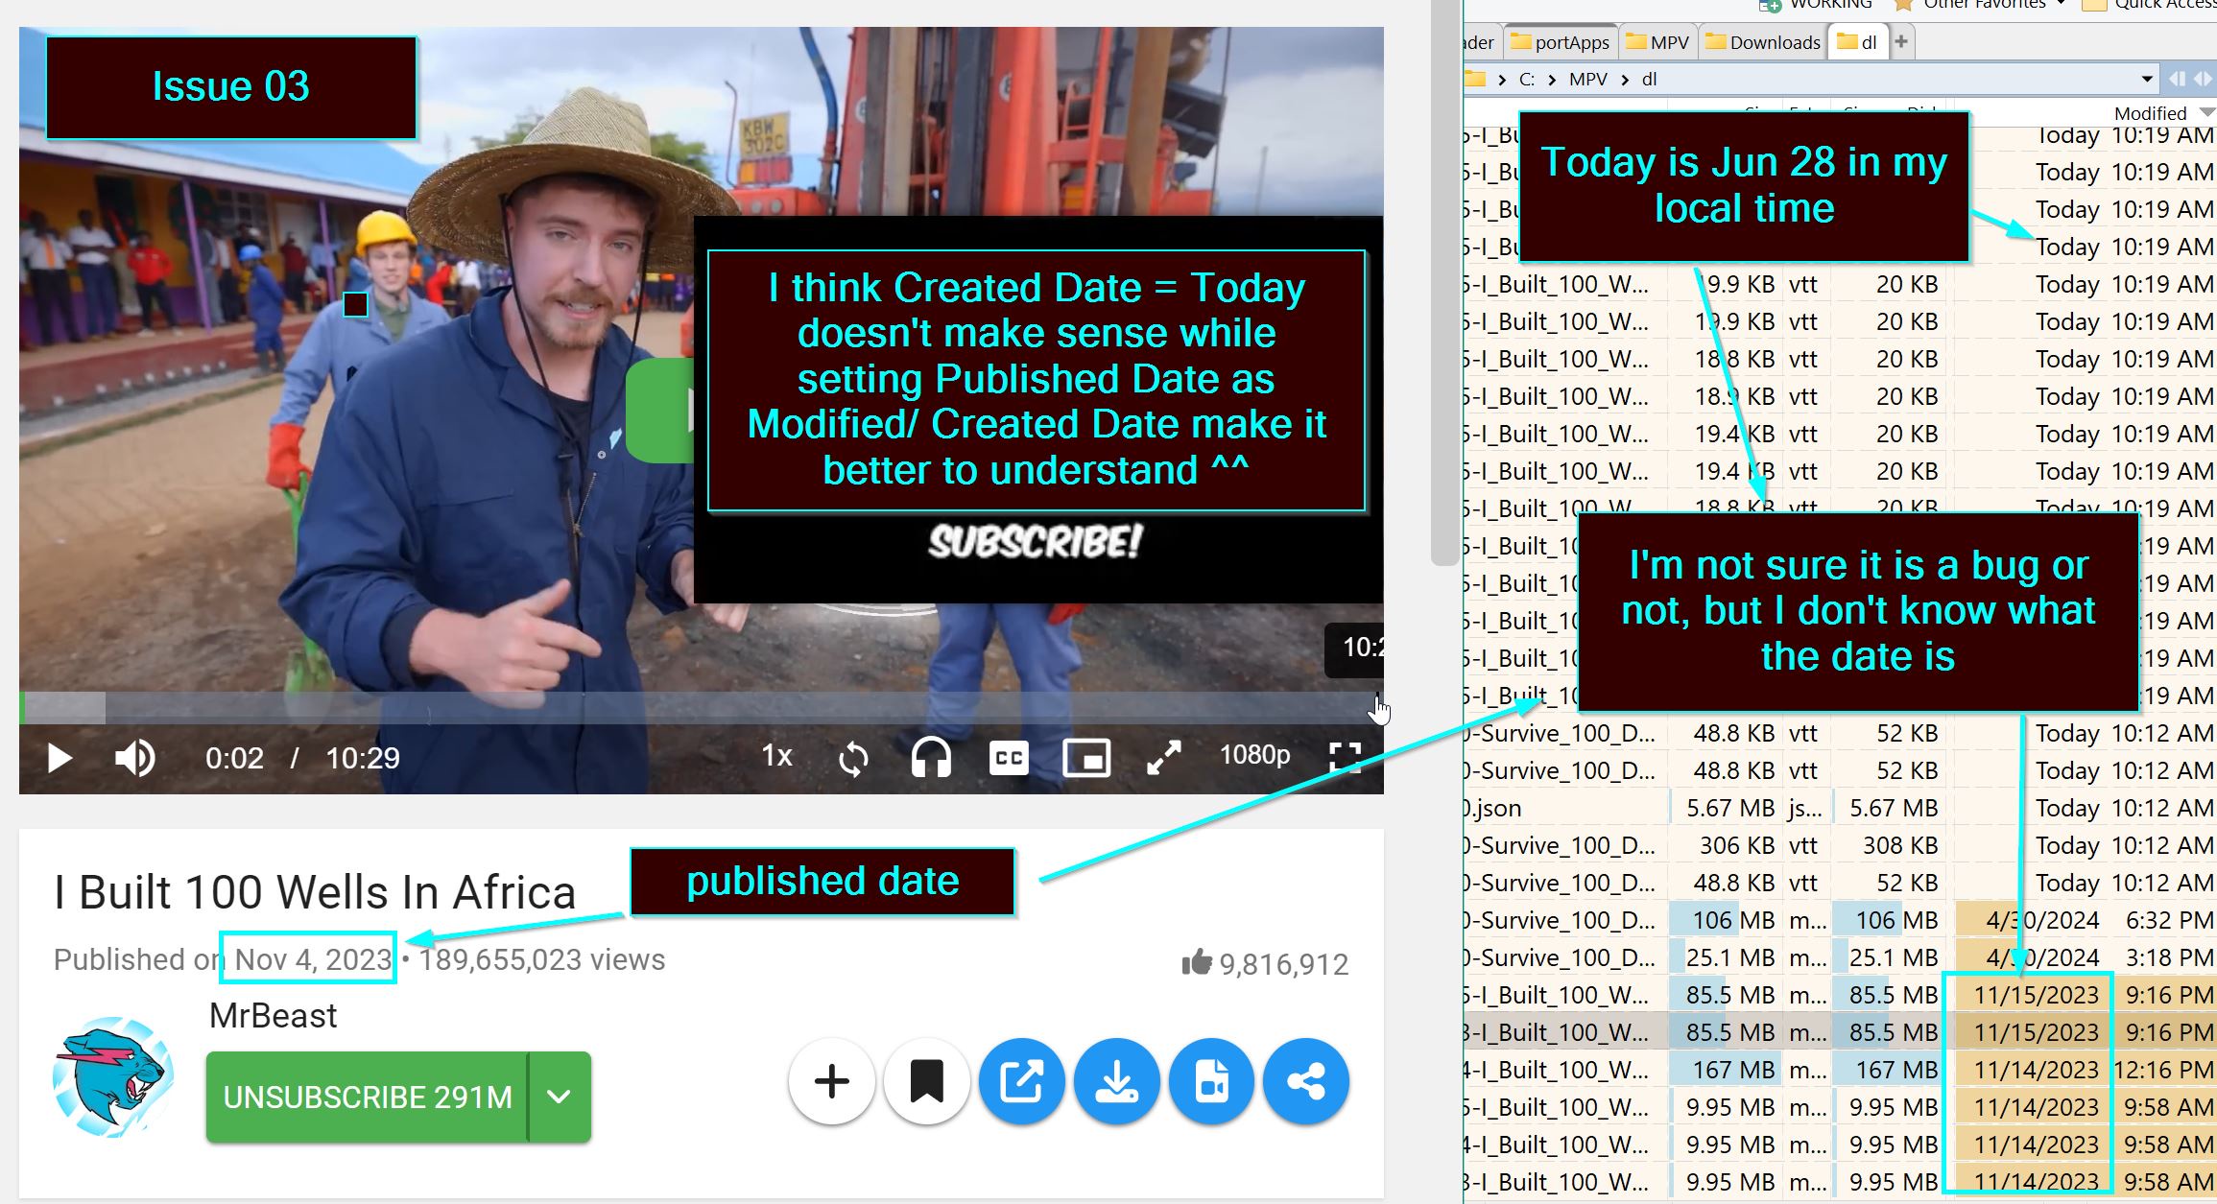Toggle closed captions CC button

coord(1009,758)
